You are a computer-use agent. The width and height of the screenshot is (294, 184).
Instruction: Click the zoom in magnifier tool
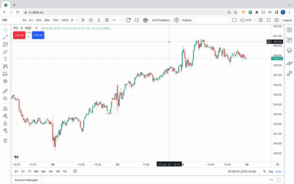pos(5,99)
